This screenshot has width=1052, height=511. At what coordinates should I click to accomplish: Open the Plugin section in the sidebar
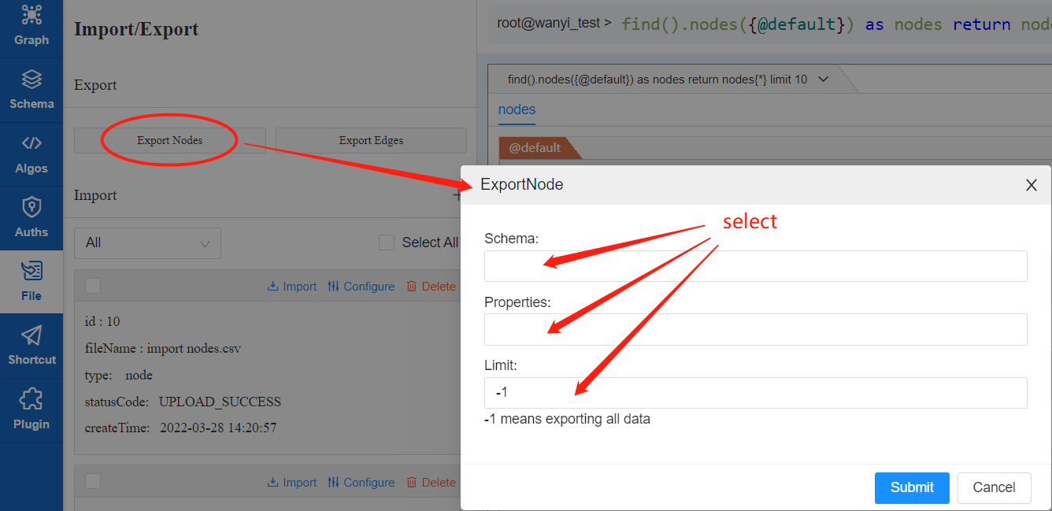[31, 410]
